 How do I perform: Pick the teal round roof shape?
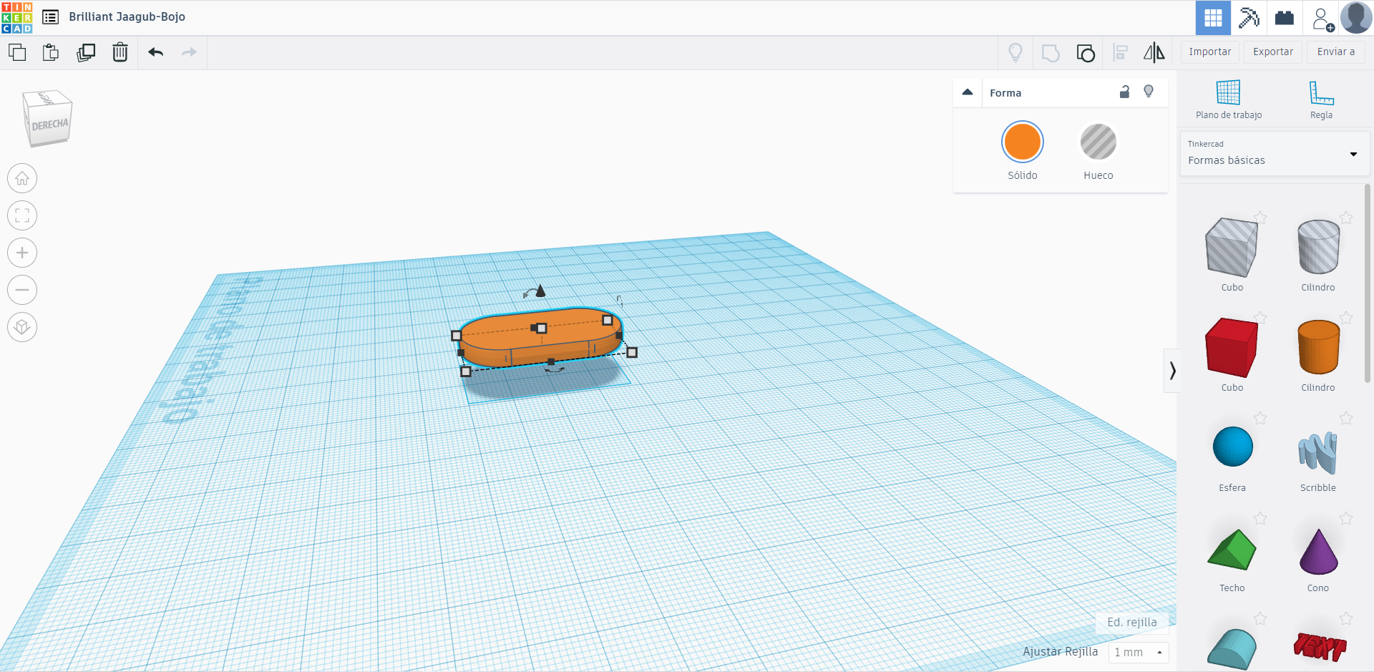tap(1232, 649)
